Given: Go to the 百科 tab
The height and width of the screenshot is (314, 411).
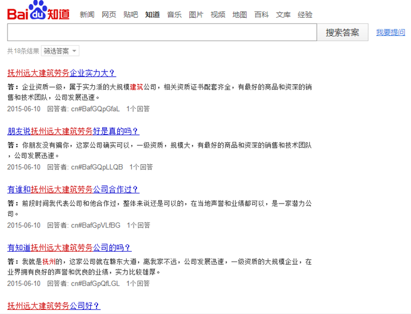Looking at the screenshot, I should click(261, 15).
